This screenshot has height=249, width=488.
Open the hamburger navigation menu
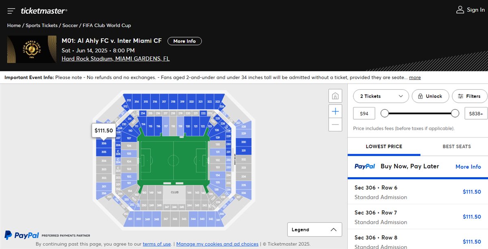[11, 11]
